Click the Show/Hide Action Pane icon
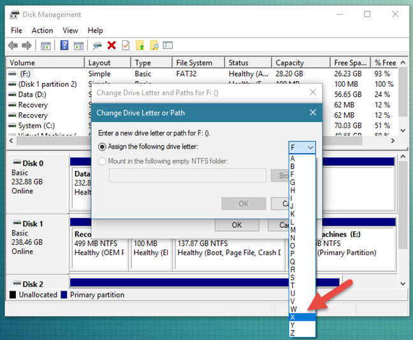The image size is (413, 340). [78, 45]
